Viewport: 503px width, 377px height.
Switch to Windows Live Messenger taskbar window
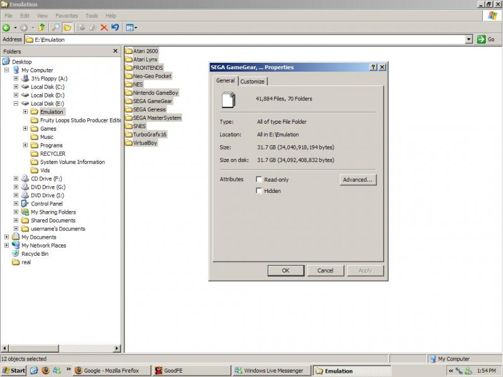(x=272, y=371)
